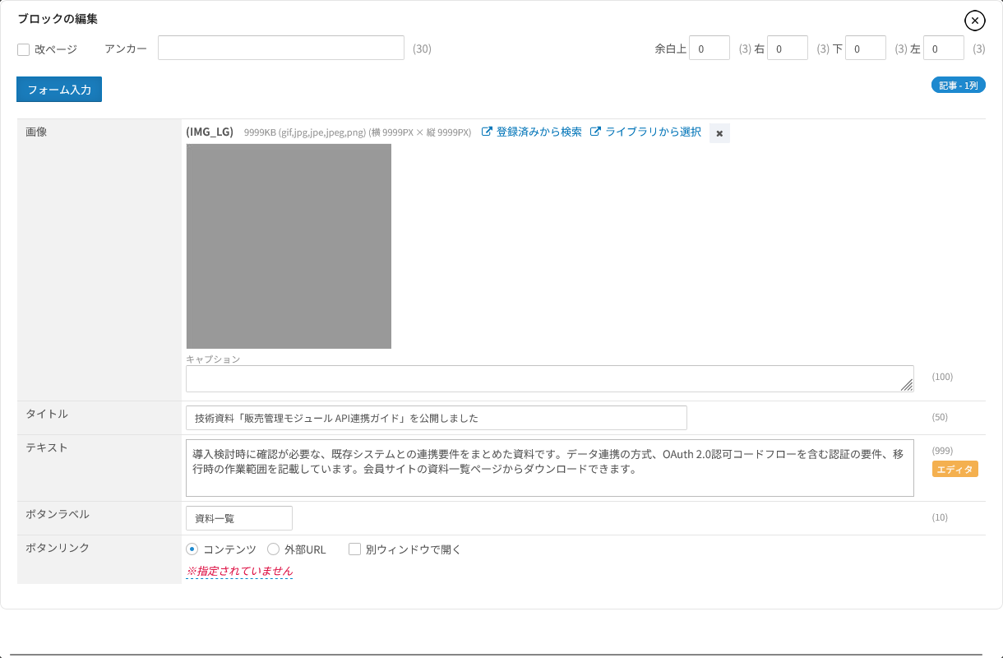Image resolution: width=1003 pixels, height=658 pixels.
Task: Click the gray image placeholder thumbnail
Action: pyautogui.click(x=289, y=246)
